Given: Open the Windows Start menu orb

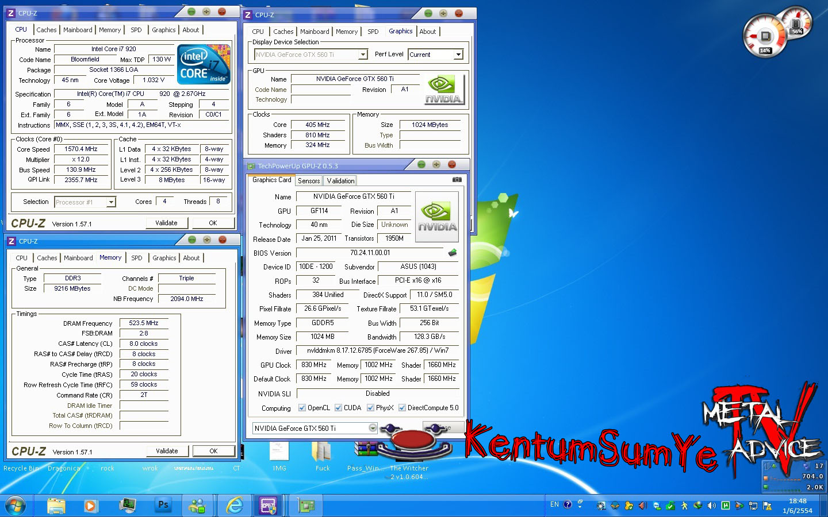Looking at the screenshot, I should pos(16,506).
